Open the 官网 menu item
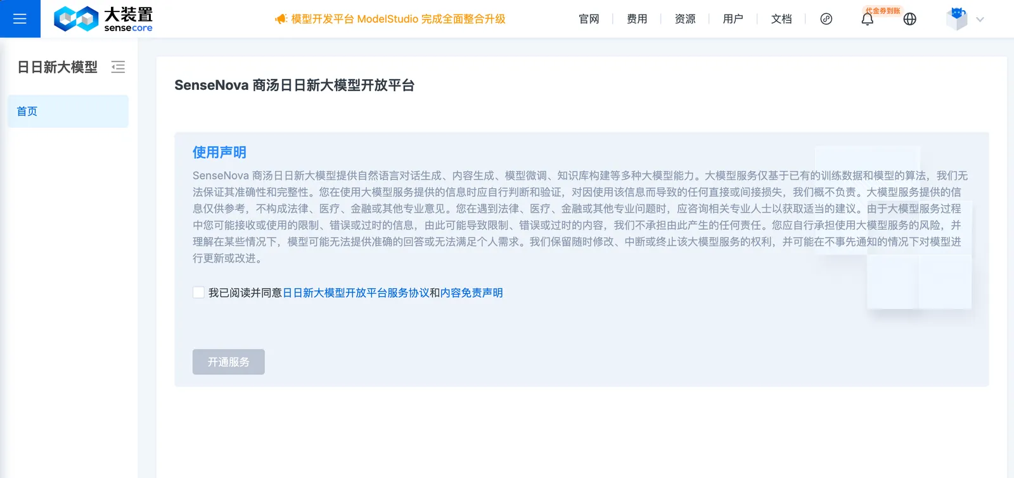The image size is (1014, 478). pos(589,19)
